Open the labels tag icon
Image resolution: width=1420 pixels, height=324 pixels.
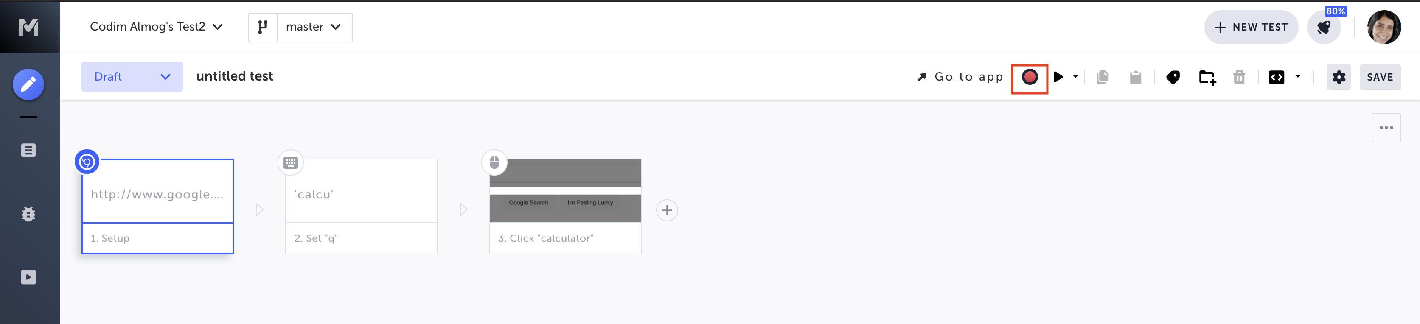pyautogui.click(x=1173, y=77)
